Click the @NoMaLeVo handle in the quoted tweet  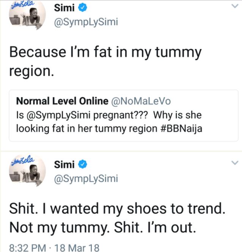(x=141, y=101)
